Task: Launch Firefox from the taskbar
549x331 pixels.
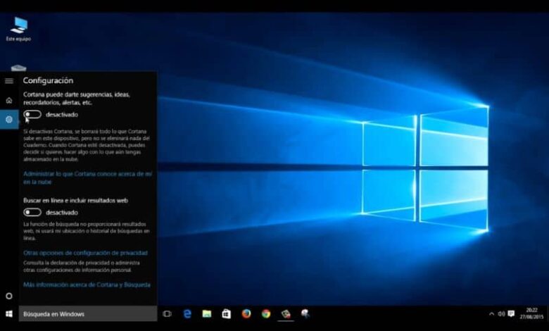Action: pos(246,313)
